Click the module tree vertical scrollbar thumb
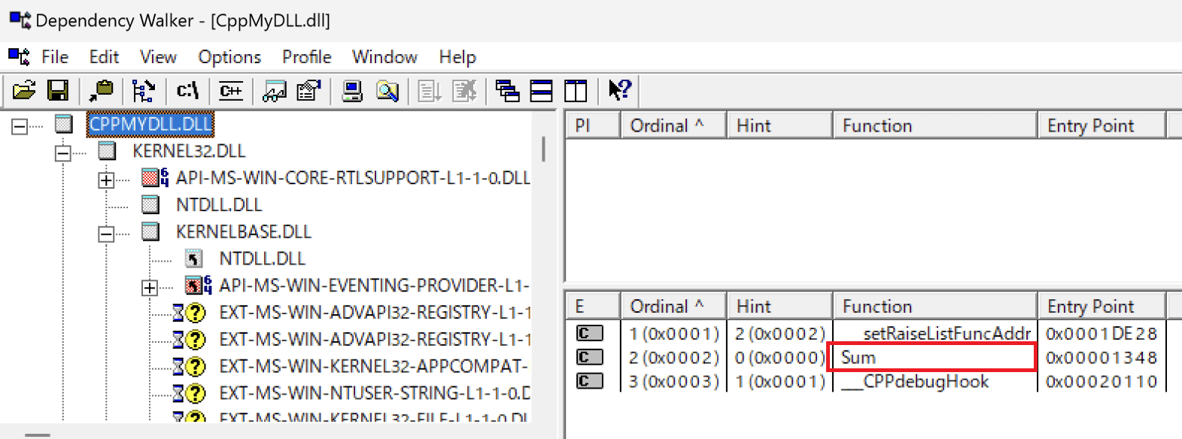The height and width of the screenshot is (439, 1182). 543,149
